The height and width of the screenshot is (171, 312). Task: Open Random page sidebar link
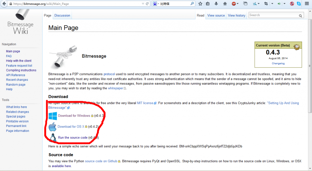pyautogui.click(x=16, y=84)
